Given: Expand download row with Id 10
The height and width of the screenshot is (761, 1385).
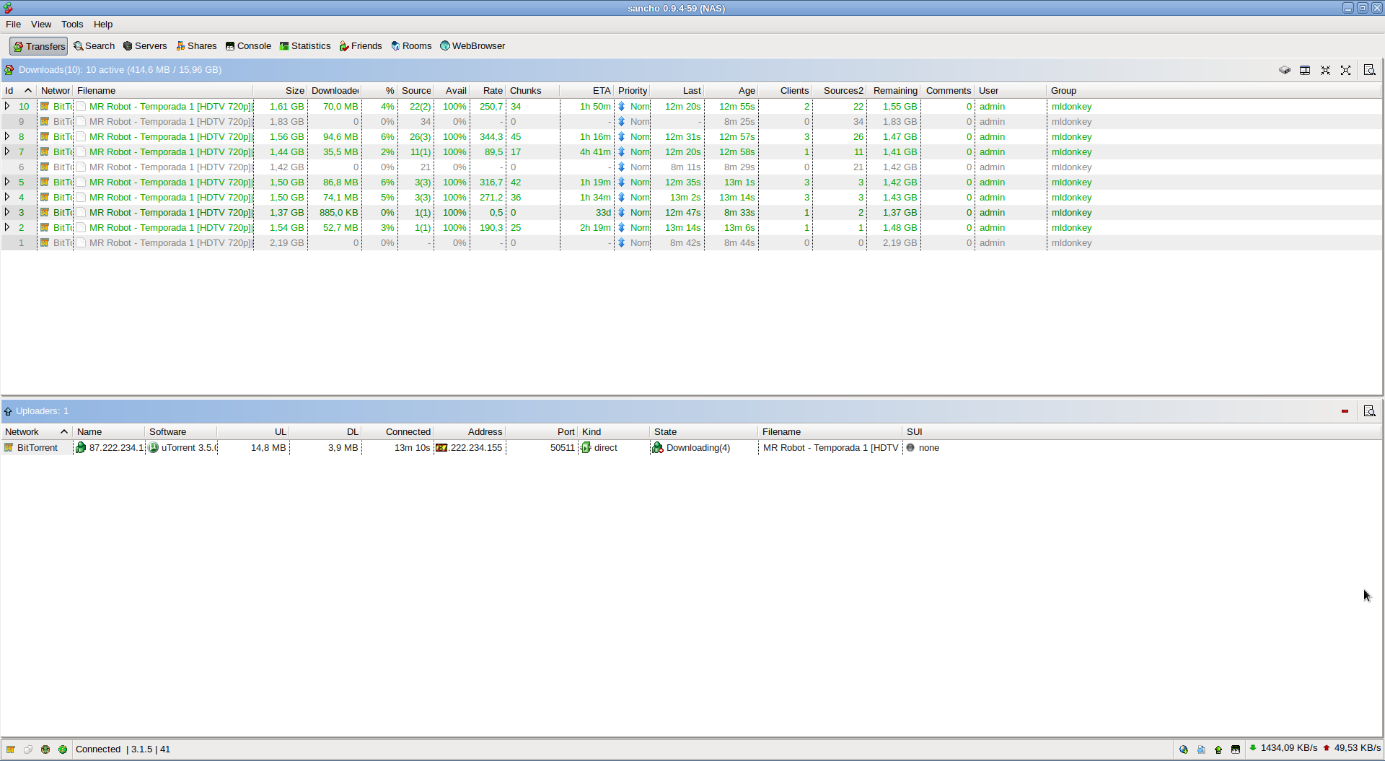Looking at the screenshot, I should click(x=7, y=106).
